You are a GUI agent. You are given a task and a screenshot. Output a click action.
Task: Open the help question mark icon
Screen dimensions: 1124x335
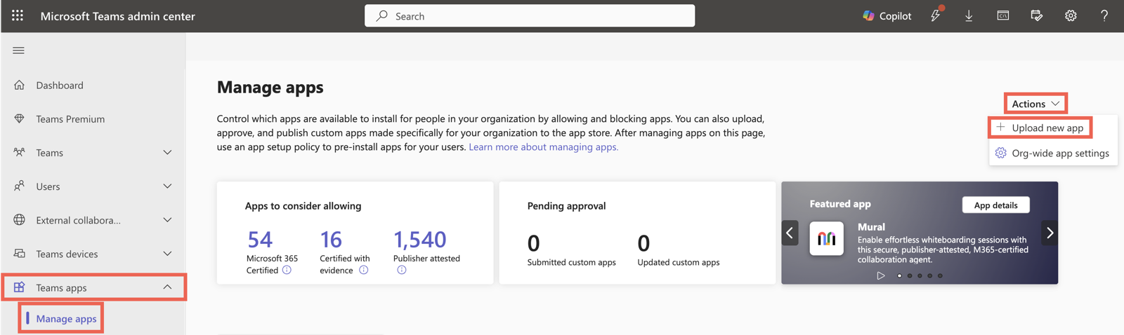click(1104, 15)
